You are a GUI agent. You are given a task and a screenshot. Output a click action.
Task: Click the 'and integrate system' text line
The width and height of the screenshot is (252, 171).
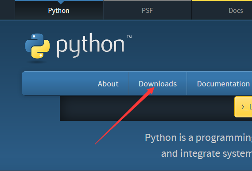206,154
